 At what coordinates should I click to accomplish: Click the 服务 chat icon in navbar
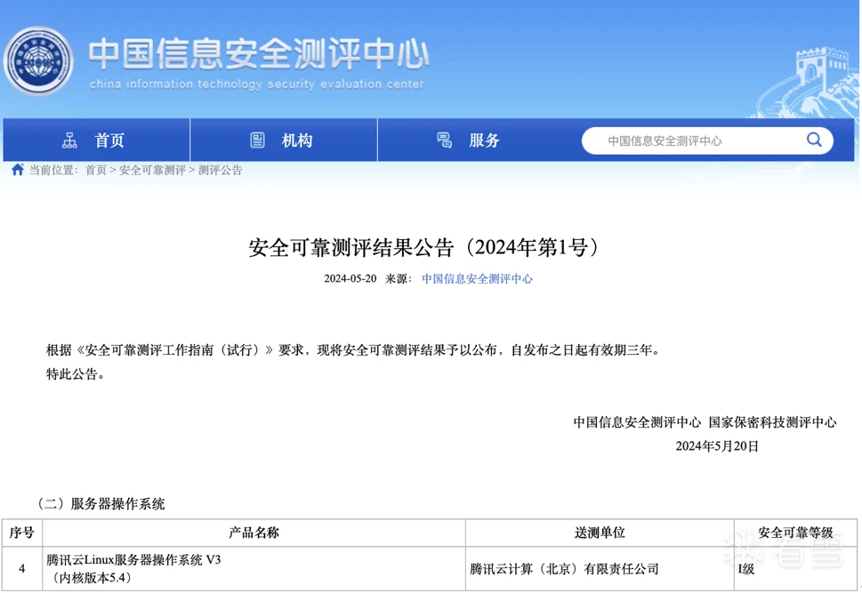point(444,140)
